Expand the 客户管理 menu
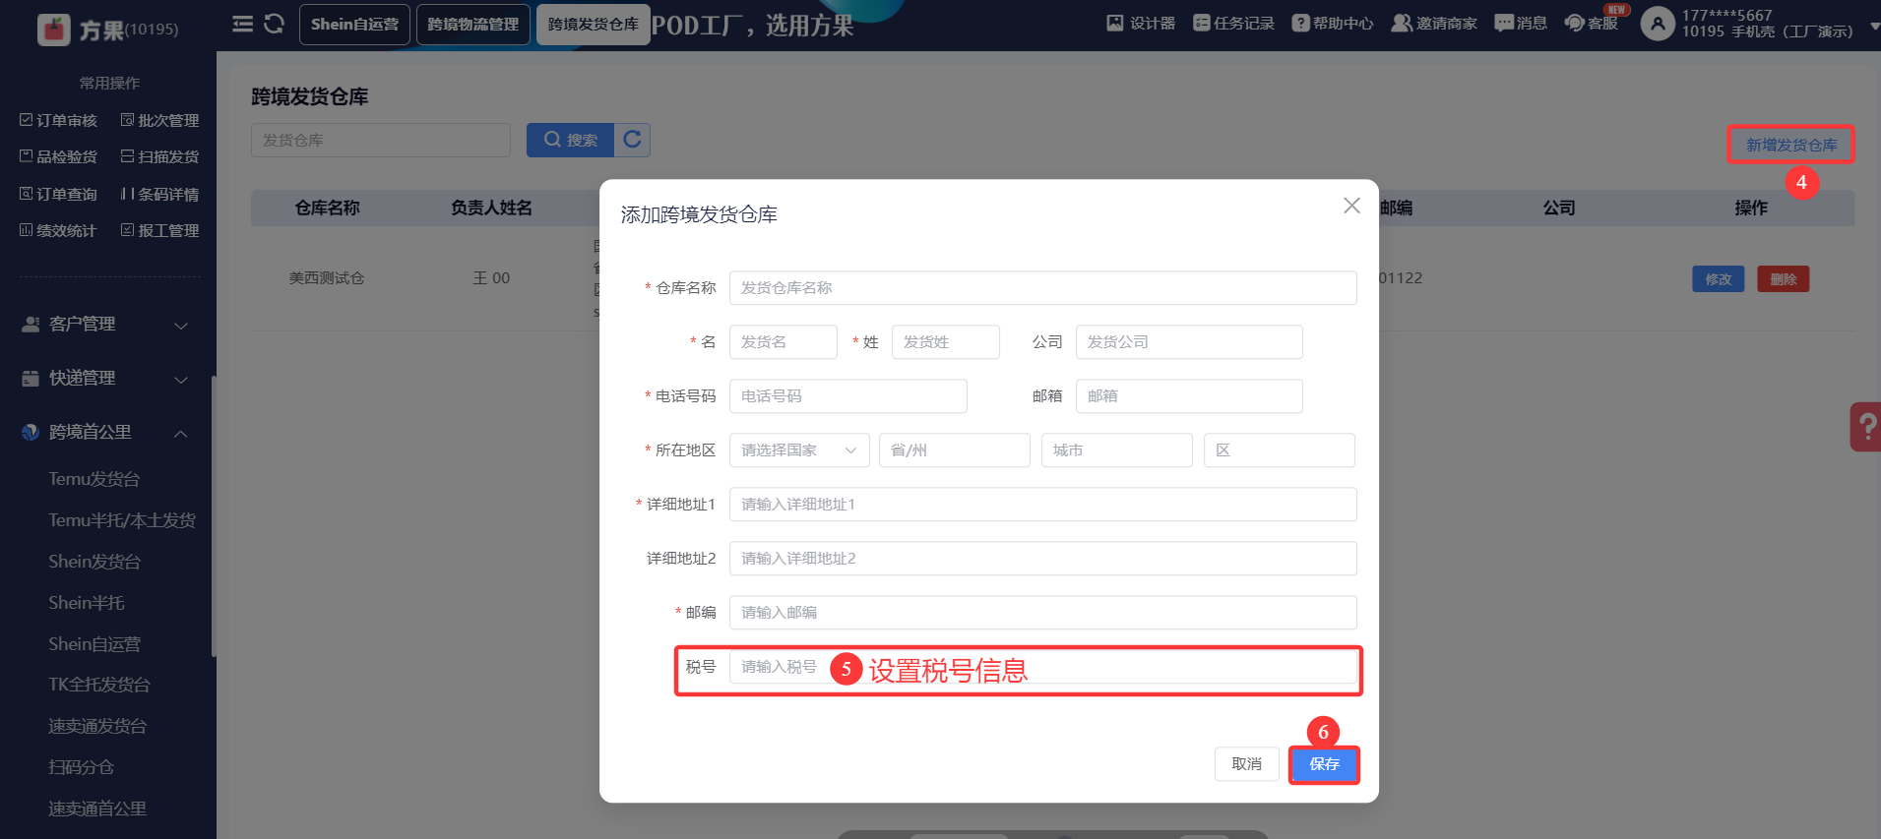1881x839 pixels. [106, 324]
